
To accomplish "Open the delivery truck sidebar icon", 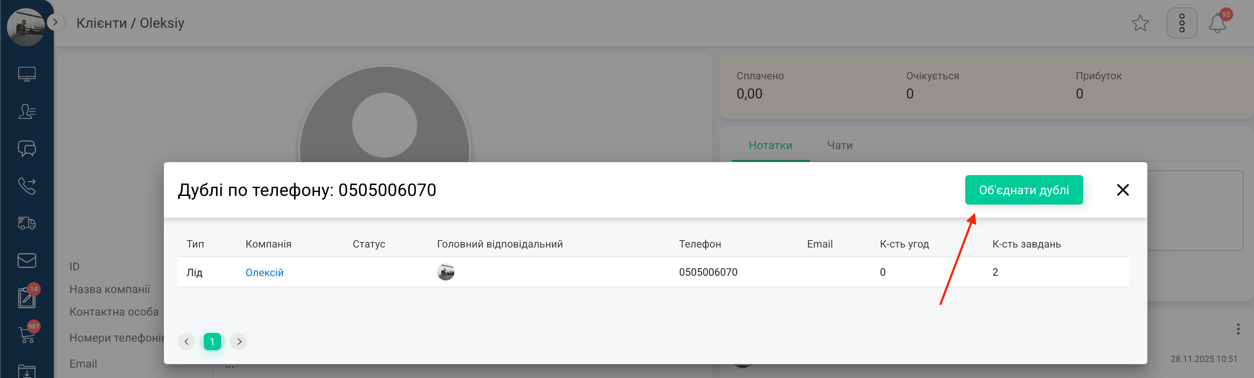I will point(26,223).
